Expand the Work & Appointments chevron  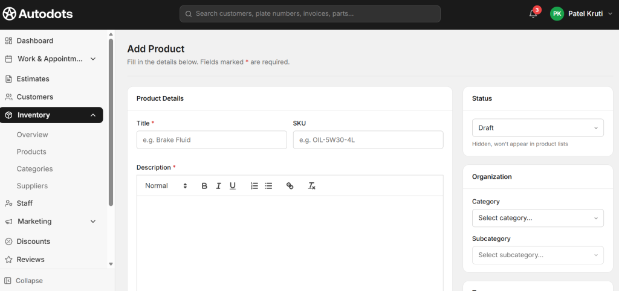[92, 59]
